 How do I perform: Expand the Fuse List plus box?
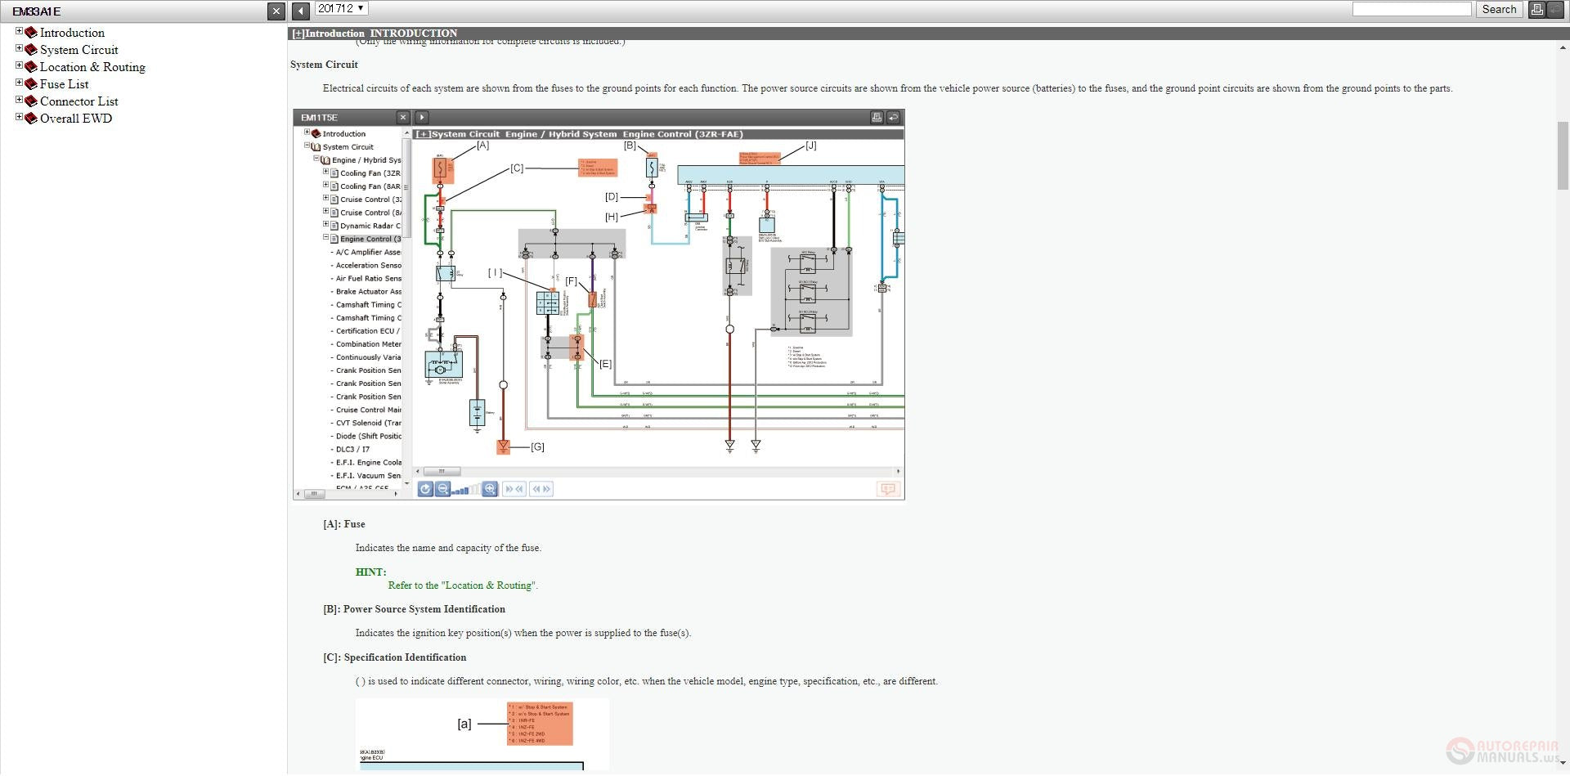coord(19,83)
